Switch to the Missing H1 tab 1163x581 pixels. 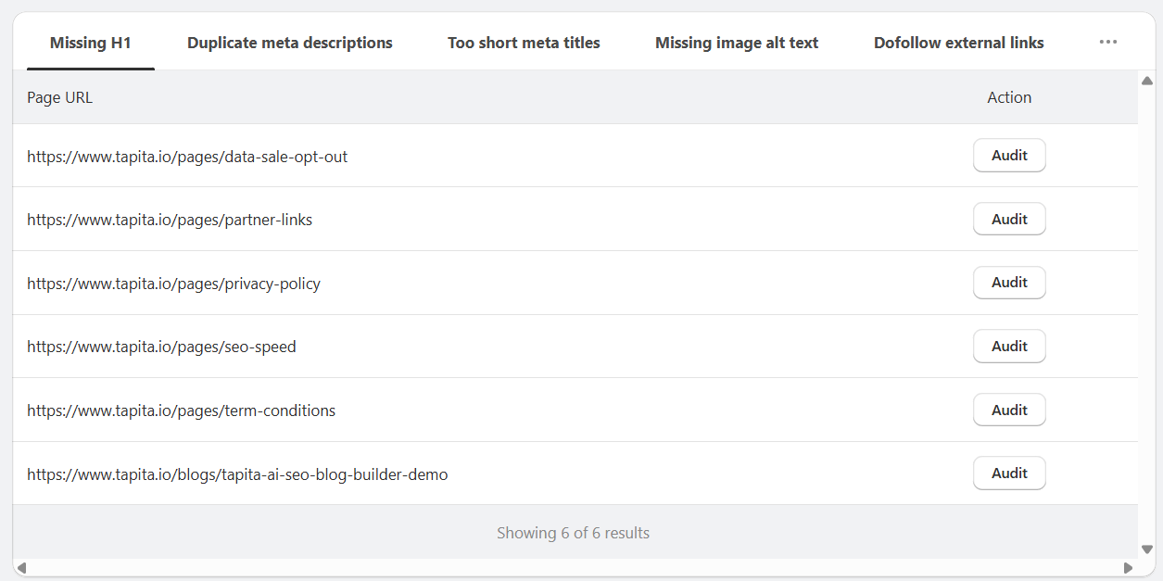(90, 42)
